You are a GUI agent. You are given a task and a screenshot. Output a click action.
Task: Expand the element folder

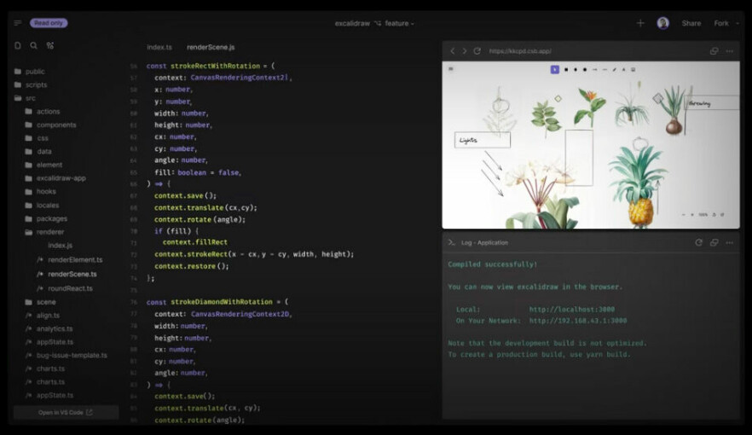(43, 165)
